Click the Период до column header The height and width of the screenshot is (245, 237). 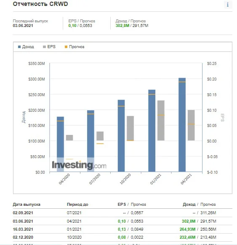(x=77, y=205)
